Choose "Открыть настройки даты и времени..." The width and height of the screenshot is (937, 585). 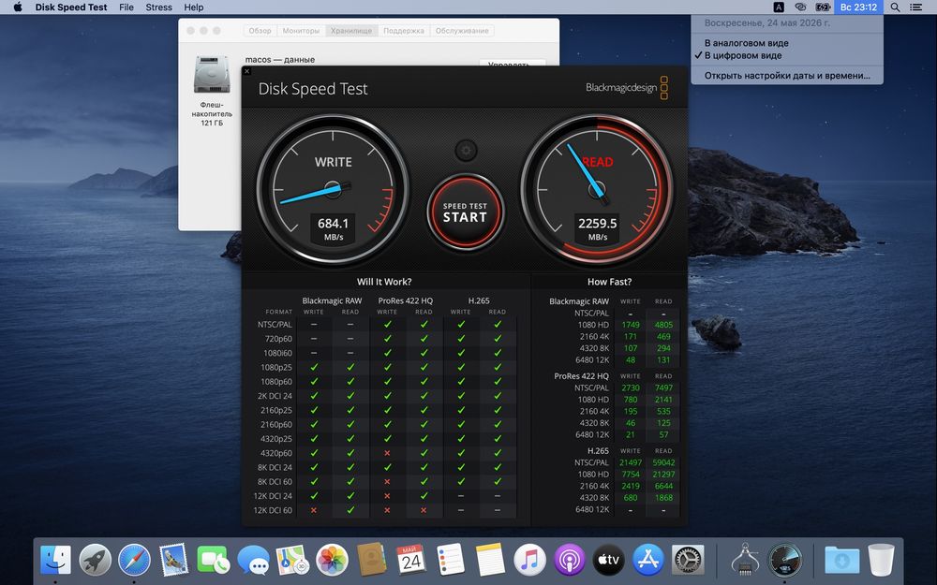[x=787, y=76]
